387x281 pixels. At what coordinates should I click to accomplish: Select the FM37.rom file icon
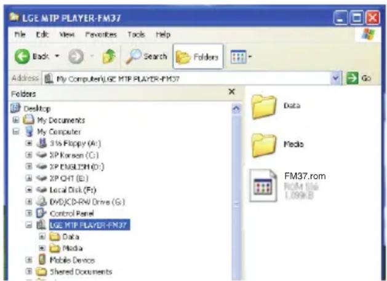tap(263, 186)
